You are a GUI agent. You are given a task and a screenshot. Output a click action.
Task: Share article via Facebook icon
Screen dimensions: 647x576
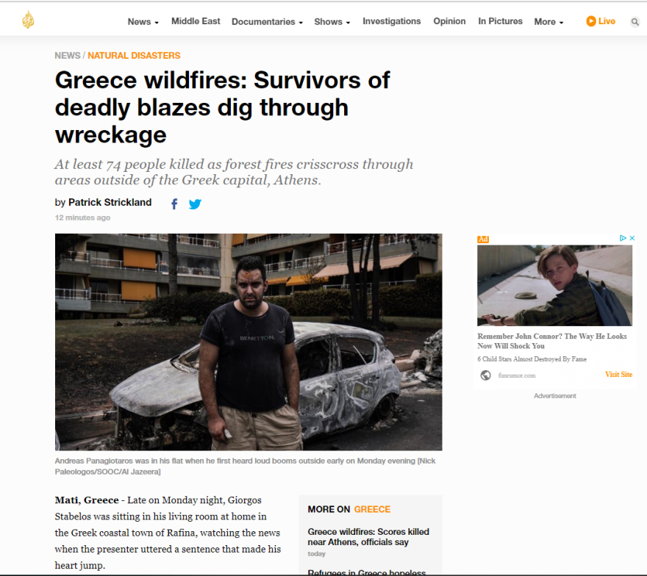[174, 204]
